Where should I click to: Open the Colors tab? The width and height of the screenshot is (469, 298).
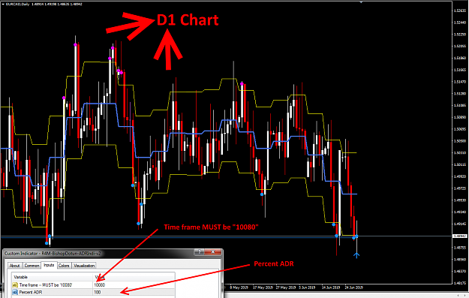pos(64,266)
